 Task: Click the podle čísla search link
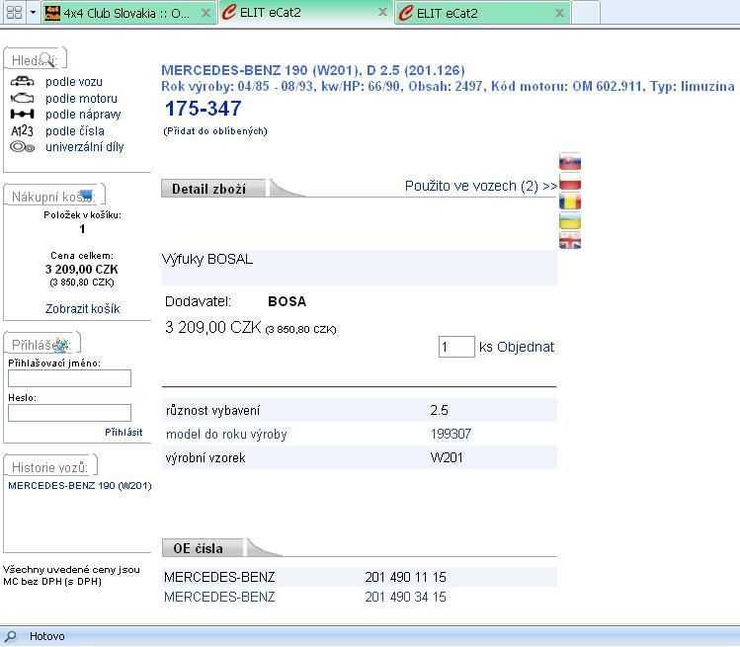(75, 130)
